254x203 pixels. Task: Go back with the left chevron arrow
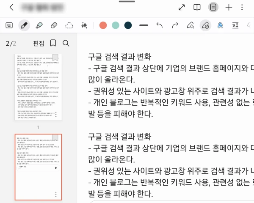[x=11, y=7]
